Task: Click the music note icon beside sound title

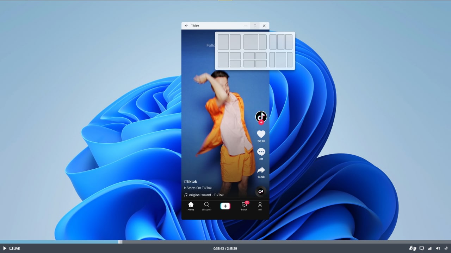Action: point(186,195)
